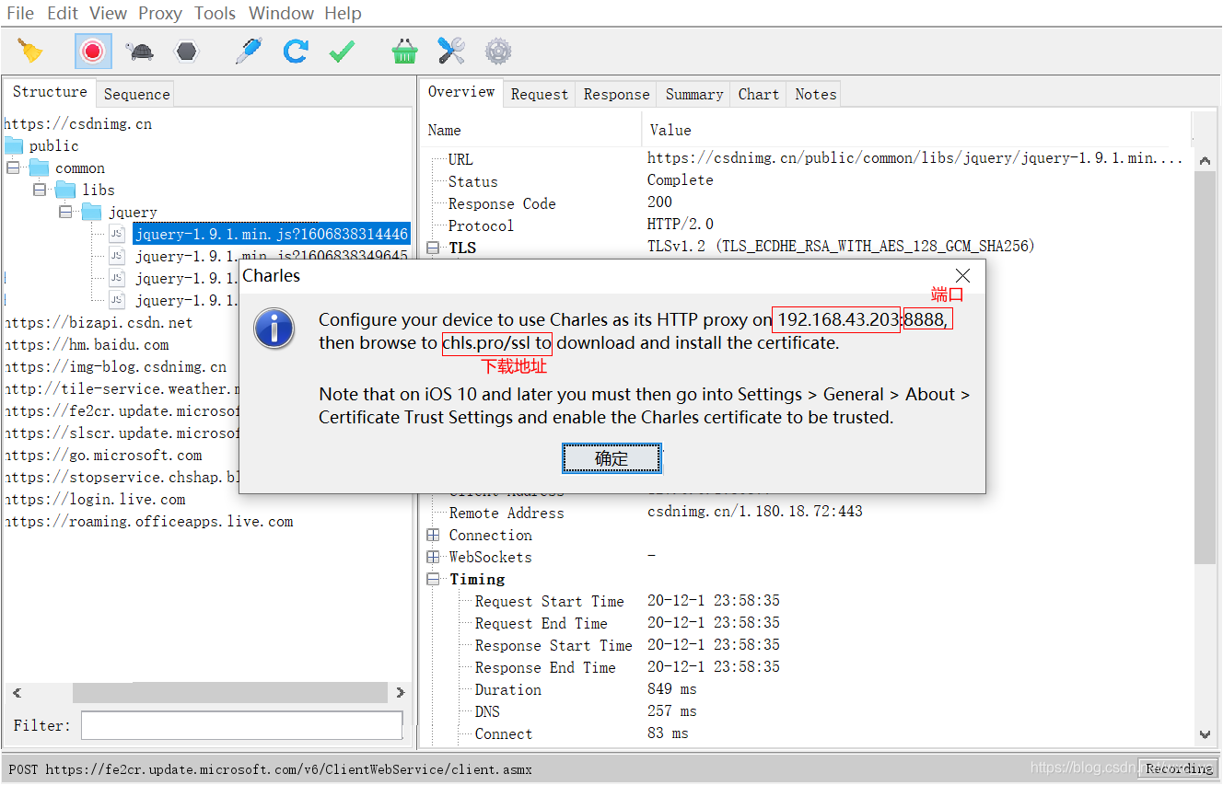
Task: Select the common folder icon
Action: coord(39,167)
